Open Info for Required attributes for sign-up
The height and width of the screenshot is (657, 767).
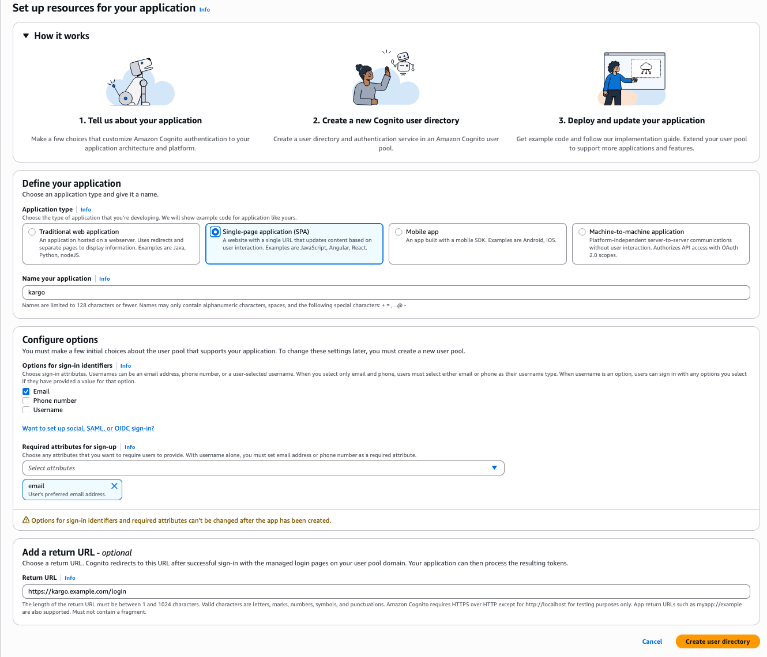coord(129,447)
